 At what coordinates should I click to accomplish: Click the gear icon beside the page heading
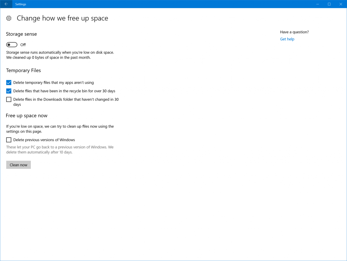9,18
